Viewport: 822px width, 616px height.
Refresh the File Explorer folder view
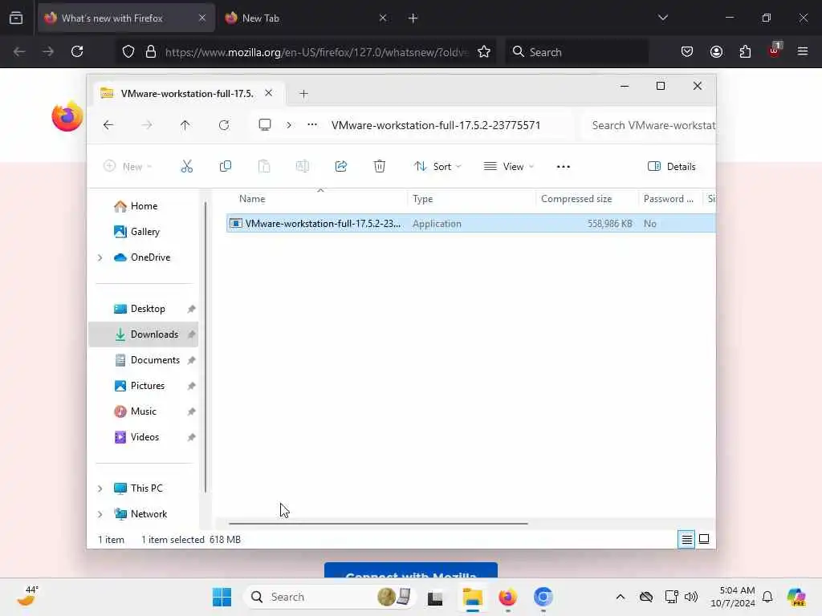224,125
